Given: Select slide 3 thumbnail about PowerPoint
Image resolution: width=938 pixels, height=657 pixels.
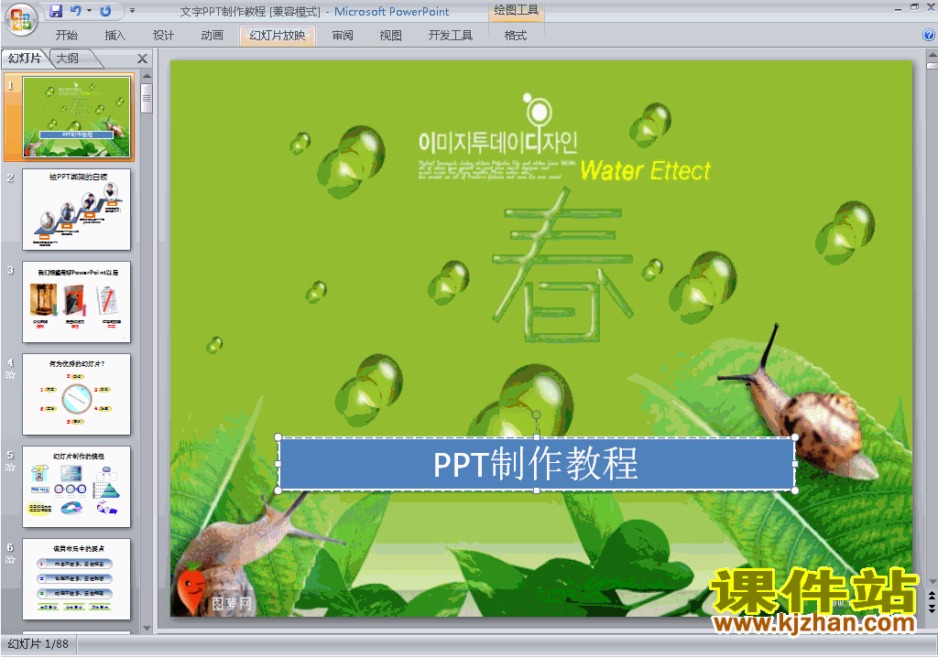Looking at the screenshot, I should pos(77,302).
